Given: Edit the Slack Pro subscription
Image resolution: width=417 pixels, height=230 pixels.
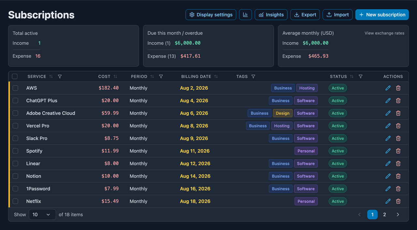Looking at the screenshot, I should (x=388, y=138).
